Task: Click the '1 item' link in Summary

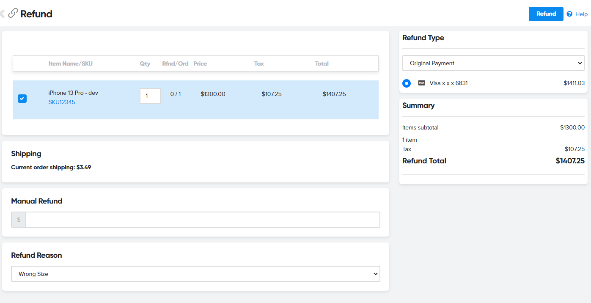Action: tap(410, 140)
